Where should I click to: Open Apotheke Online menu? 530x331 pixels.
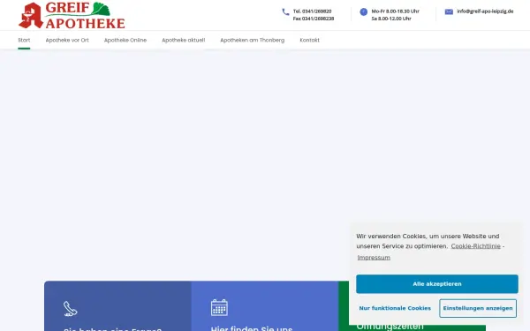pyautogui.click(x=125, y=41)
